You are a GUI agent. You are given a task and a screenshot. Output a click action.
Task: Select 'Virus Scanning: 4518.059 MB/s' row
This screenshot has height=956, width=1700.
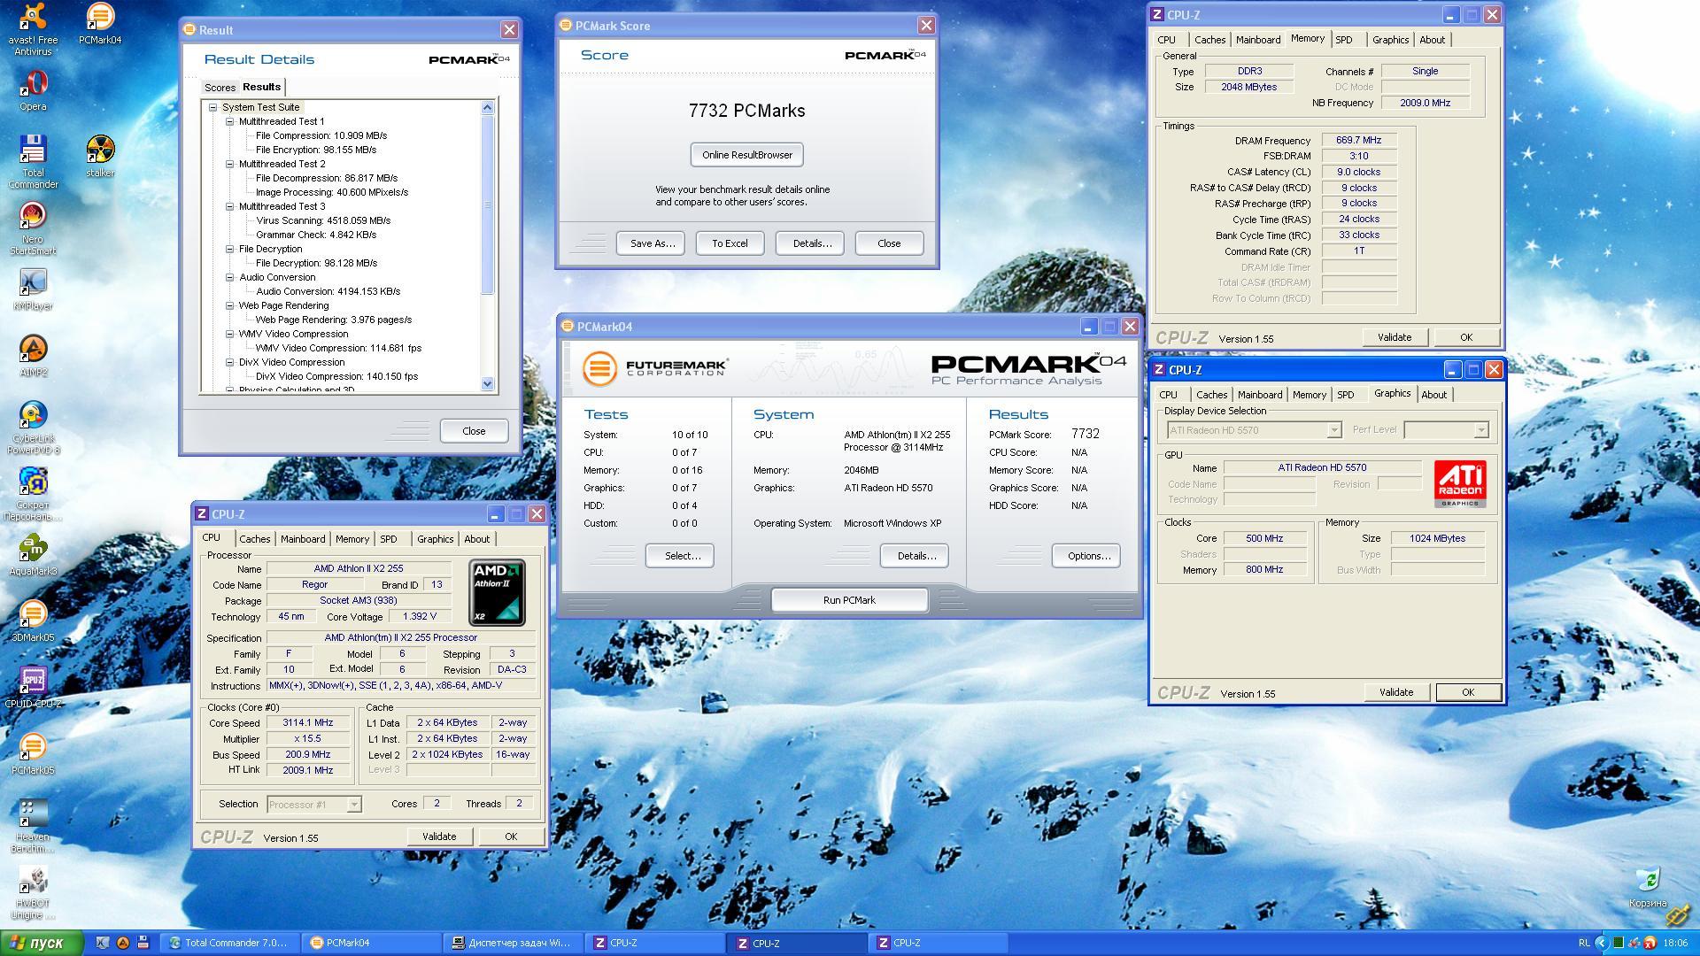tap(323, 220)
